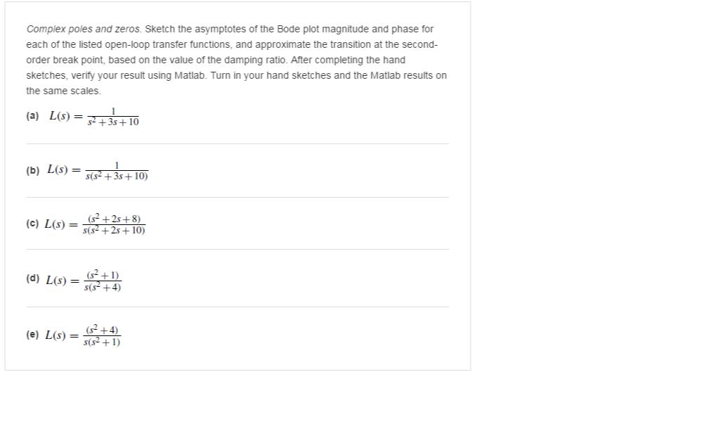
Task: Click denominator s(s²+1) in part (e)
Action: point(102,342)
